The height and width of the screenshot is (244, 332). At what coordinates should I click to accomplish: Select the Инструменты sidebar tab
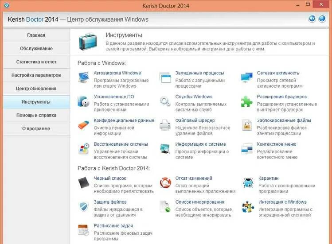[36, 102]
